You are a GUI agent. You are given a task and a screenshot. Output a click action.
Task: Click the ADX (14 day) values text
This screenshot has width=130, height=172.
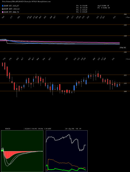click(x=73, y=129)
